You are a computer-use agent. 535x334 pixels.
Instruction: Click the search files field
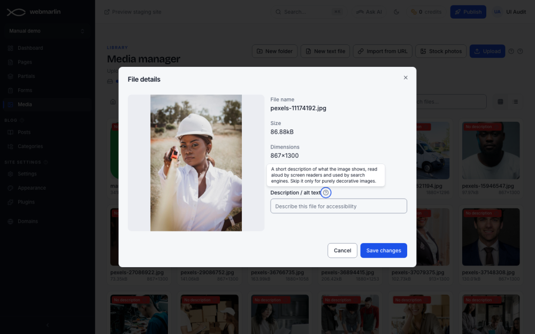pyautogui.click(x=451, y=102)
